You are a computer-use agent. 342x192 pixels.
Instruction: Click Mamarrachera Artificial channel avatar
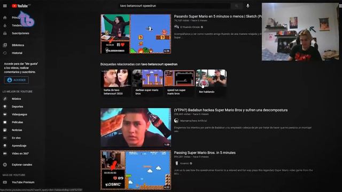176,121
